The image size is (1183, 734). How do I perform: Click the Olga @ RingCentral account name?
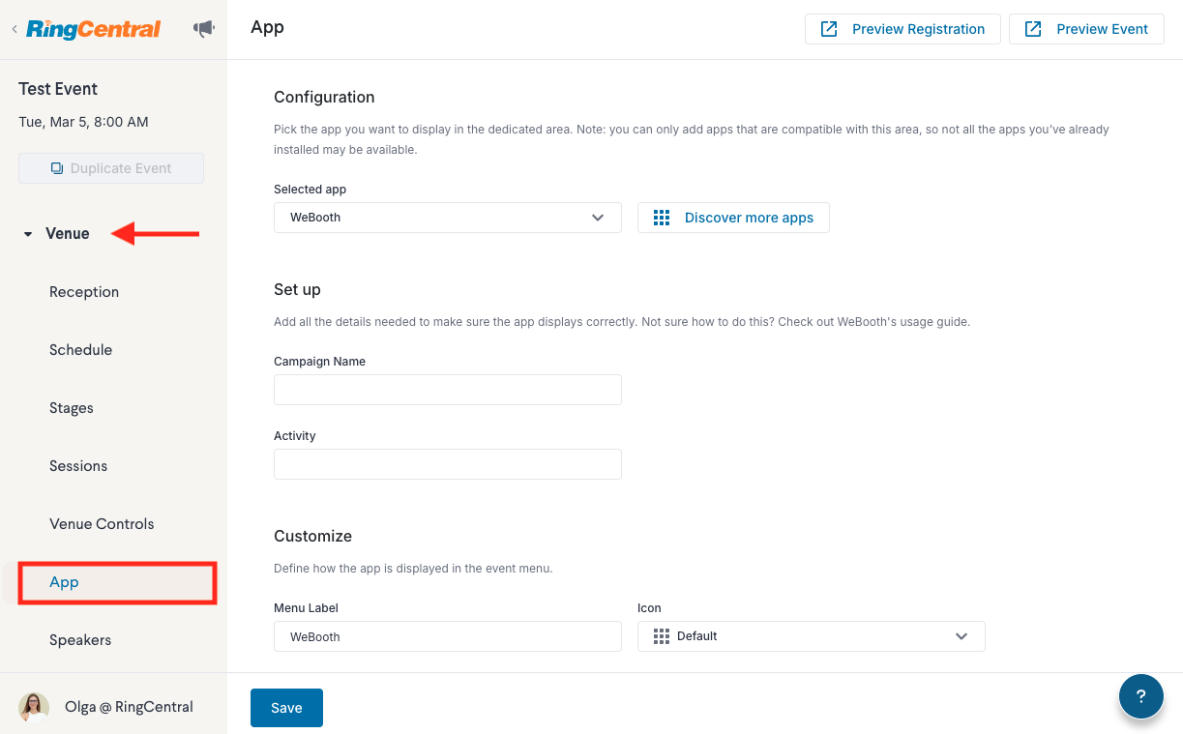[129, 707]
